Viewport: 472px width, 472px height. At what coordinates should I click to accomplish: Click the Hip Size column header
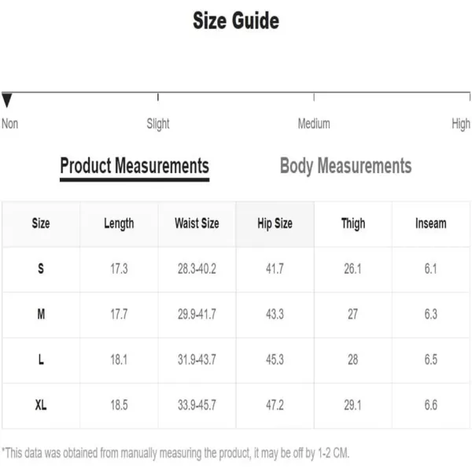(x=275, y=224)
